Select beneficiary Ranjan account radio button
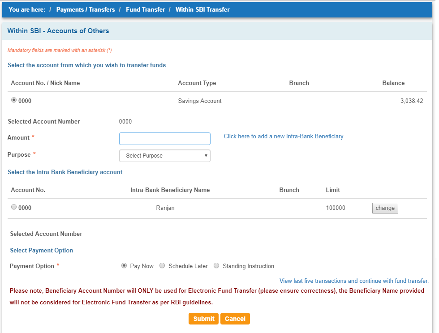 pyautogui.click(x=14, y=207)
